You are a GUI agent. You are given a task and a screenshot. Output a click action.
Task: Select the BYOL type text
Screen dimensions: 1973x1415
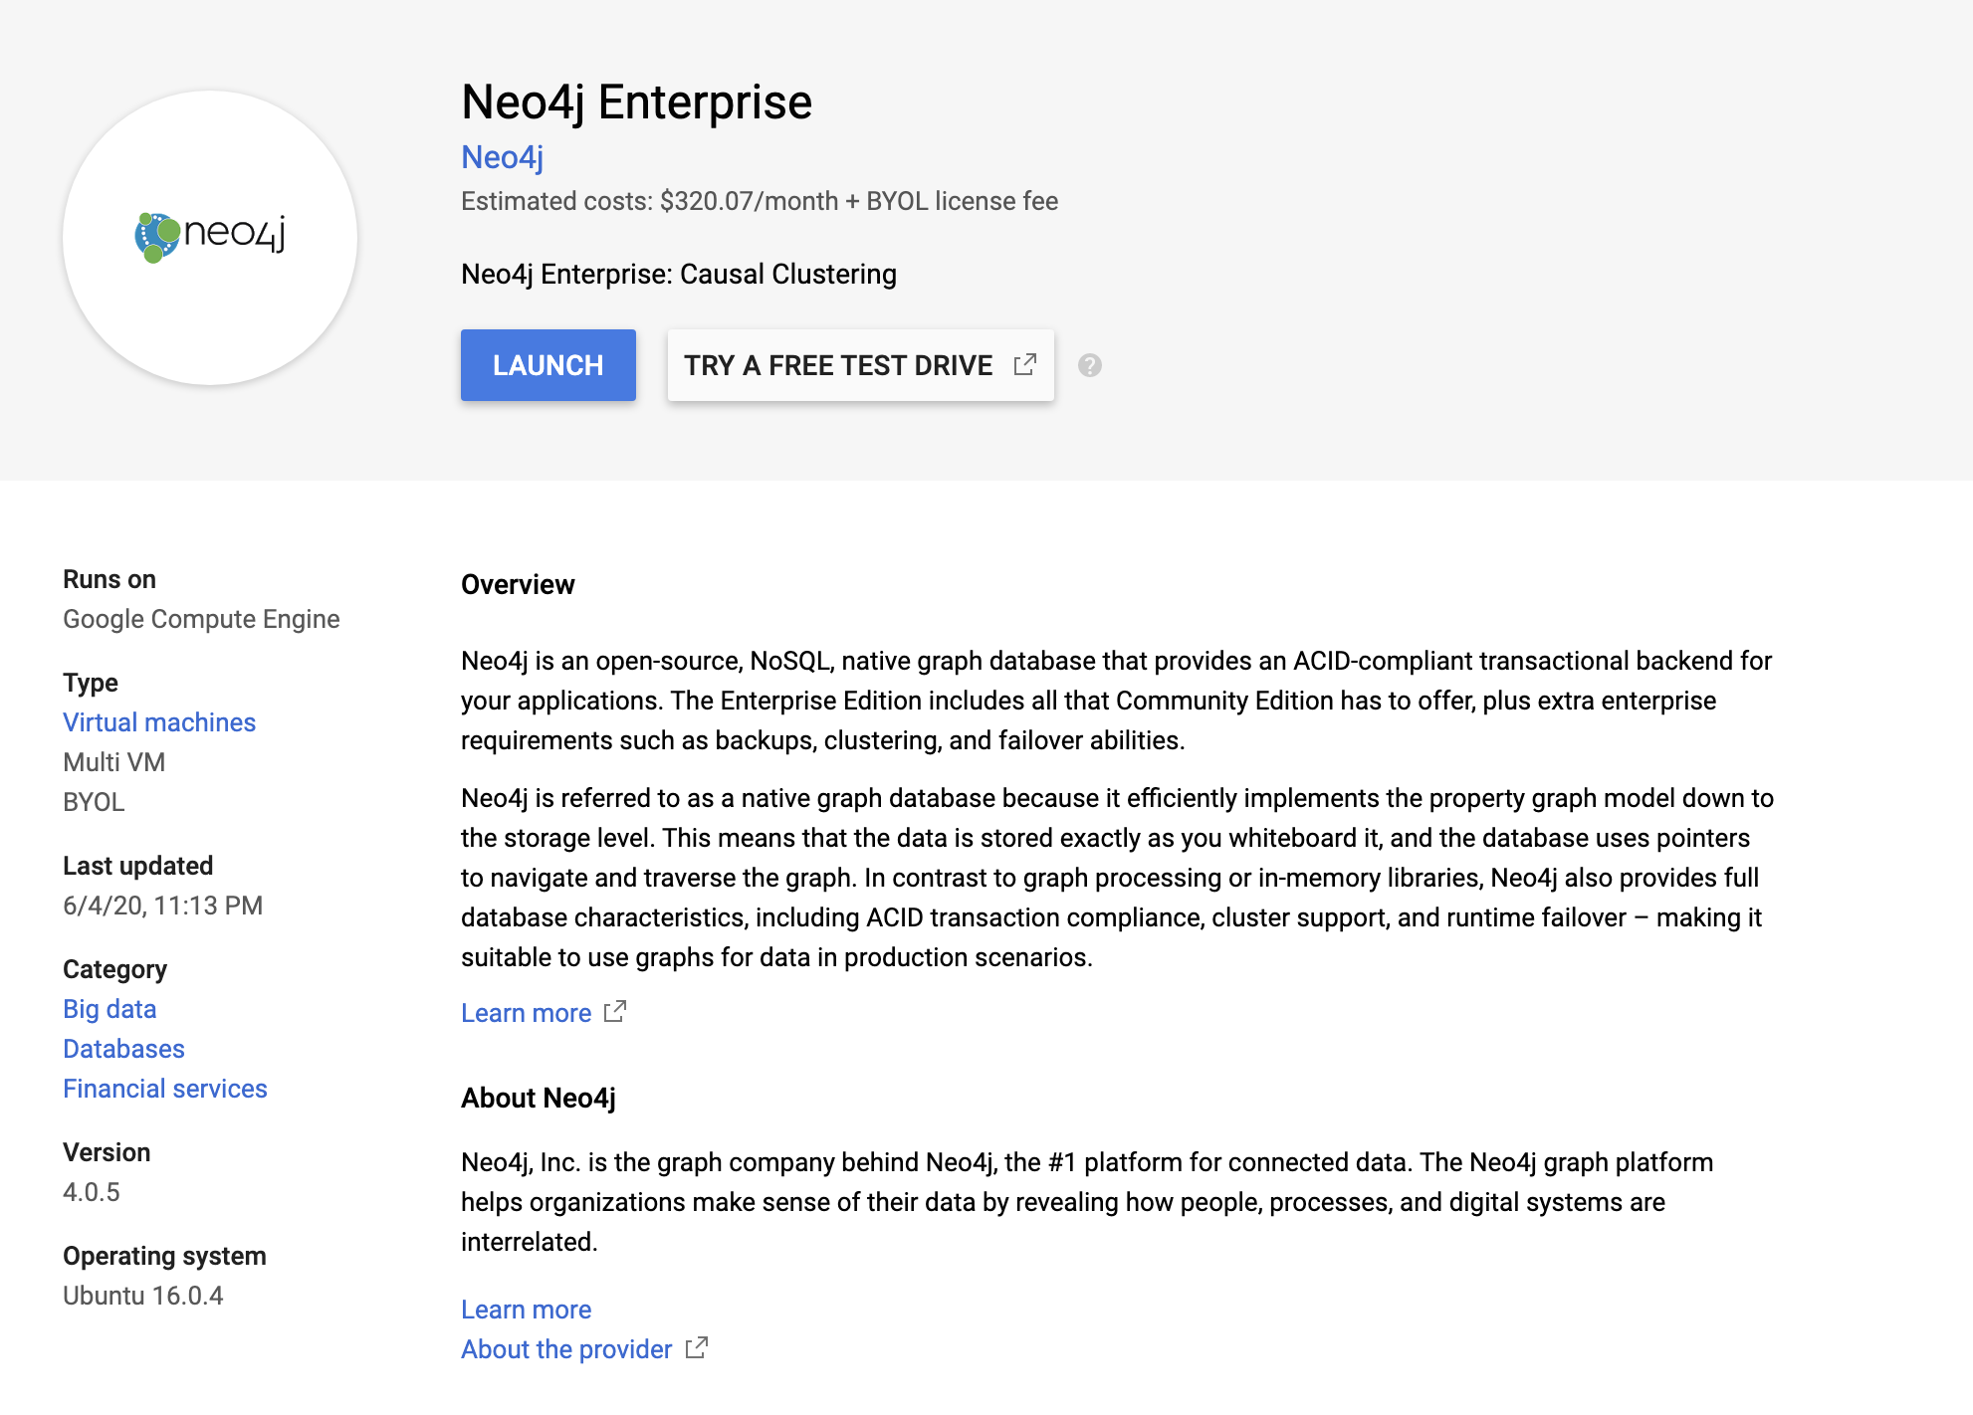point(94,802)
